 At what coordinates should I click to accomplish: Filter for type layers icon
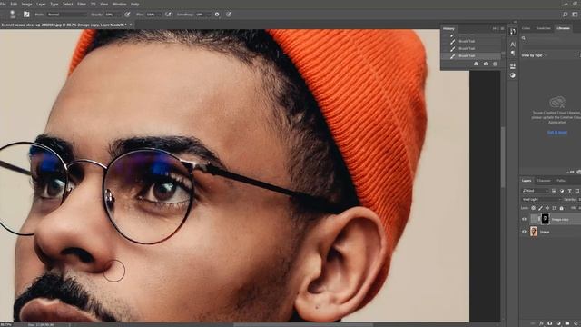pyautogui.click(x=569, y=191)
